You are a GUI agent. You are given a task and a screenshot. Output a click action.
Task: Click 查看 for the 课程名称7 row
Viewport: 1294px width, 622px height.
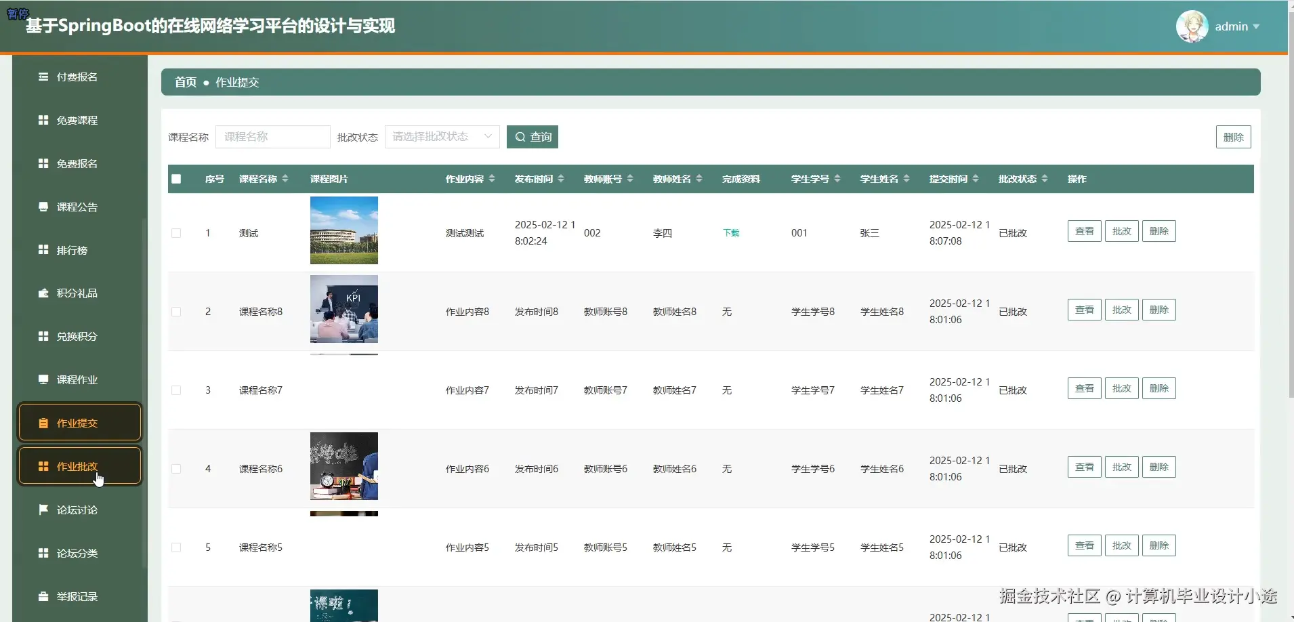[1085, 388]
